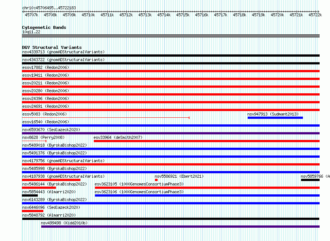Image resolution: width=330 pixels, height=241 pixels.
Task: Click the black nsv5854443 variant bar
Action: [x=30, y=195]
